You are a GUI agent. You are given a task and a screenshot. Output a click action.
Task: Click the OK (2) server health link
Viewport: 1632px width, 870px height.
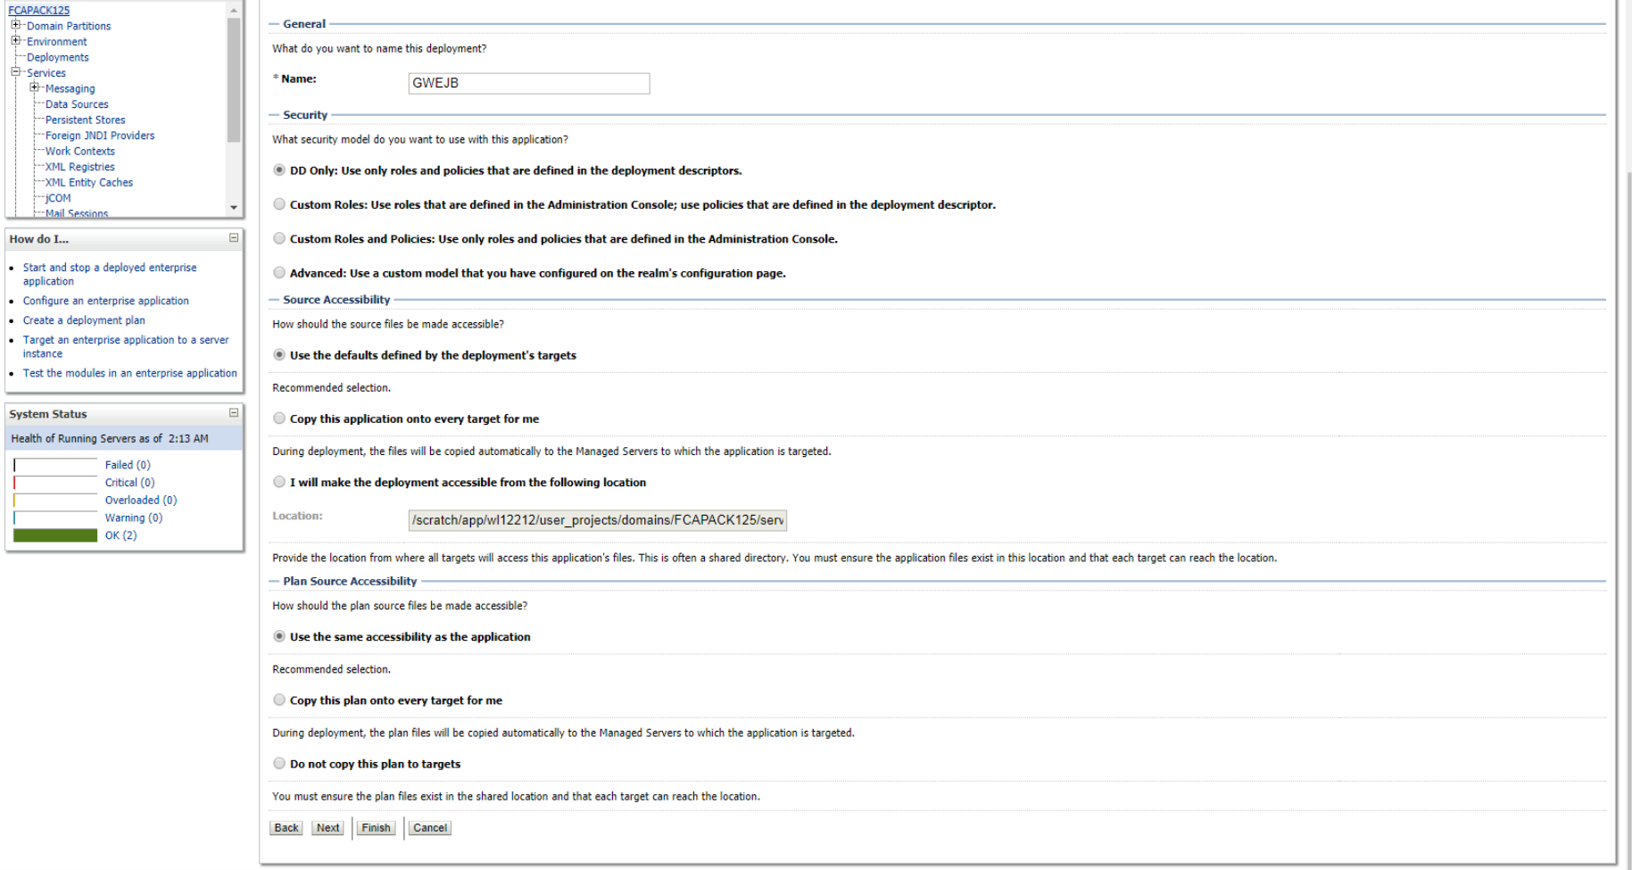pos(120,534)
